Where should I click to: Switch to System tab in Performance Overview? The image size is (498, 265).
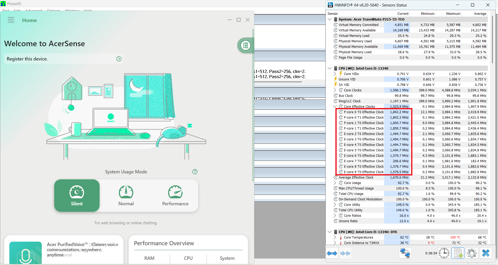pos(227,258)
